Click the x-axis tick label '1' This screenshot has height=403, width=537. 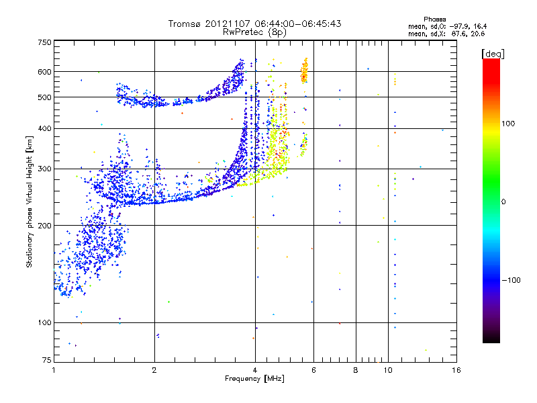coord(54,370)
